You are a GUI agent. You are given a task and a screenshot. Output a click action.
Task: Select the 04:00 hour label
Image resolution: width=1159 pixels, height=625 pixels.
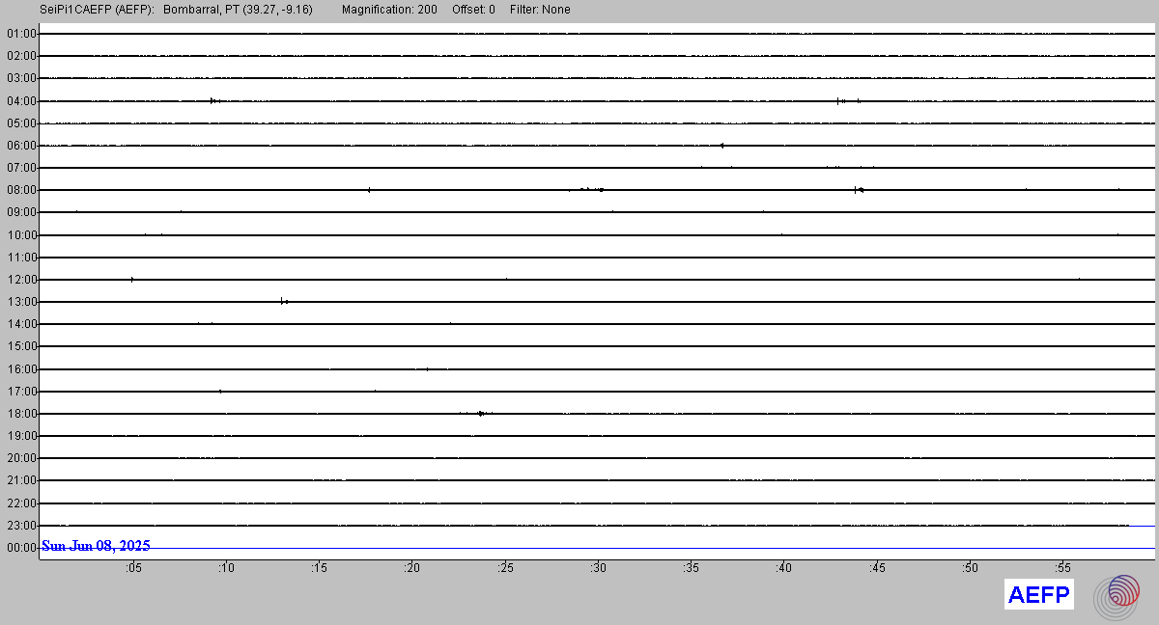point(21,100)
